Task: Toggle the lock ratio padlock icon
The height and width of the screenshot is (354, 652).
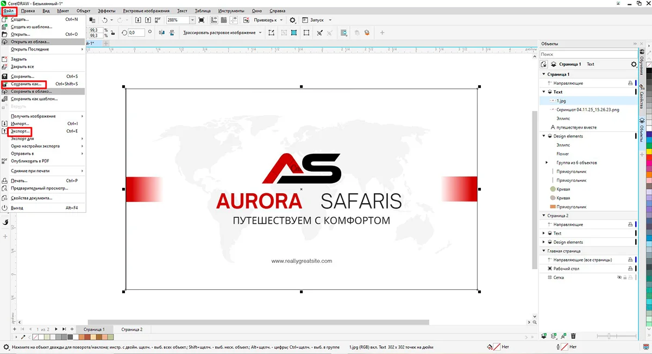Action: tap(113, 33)
